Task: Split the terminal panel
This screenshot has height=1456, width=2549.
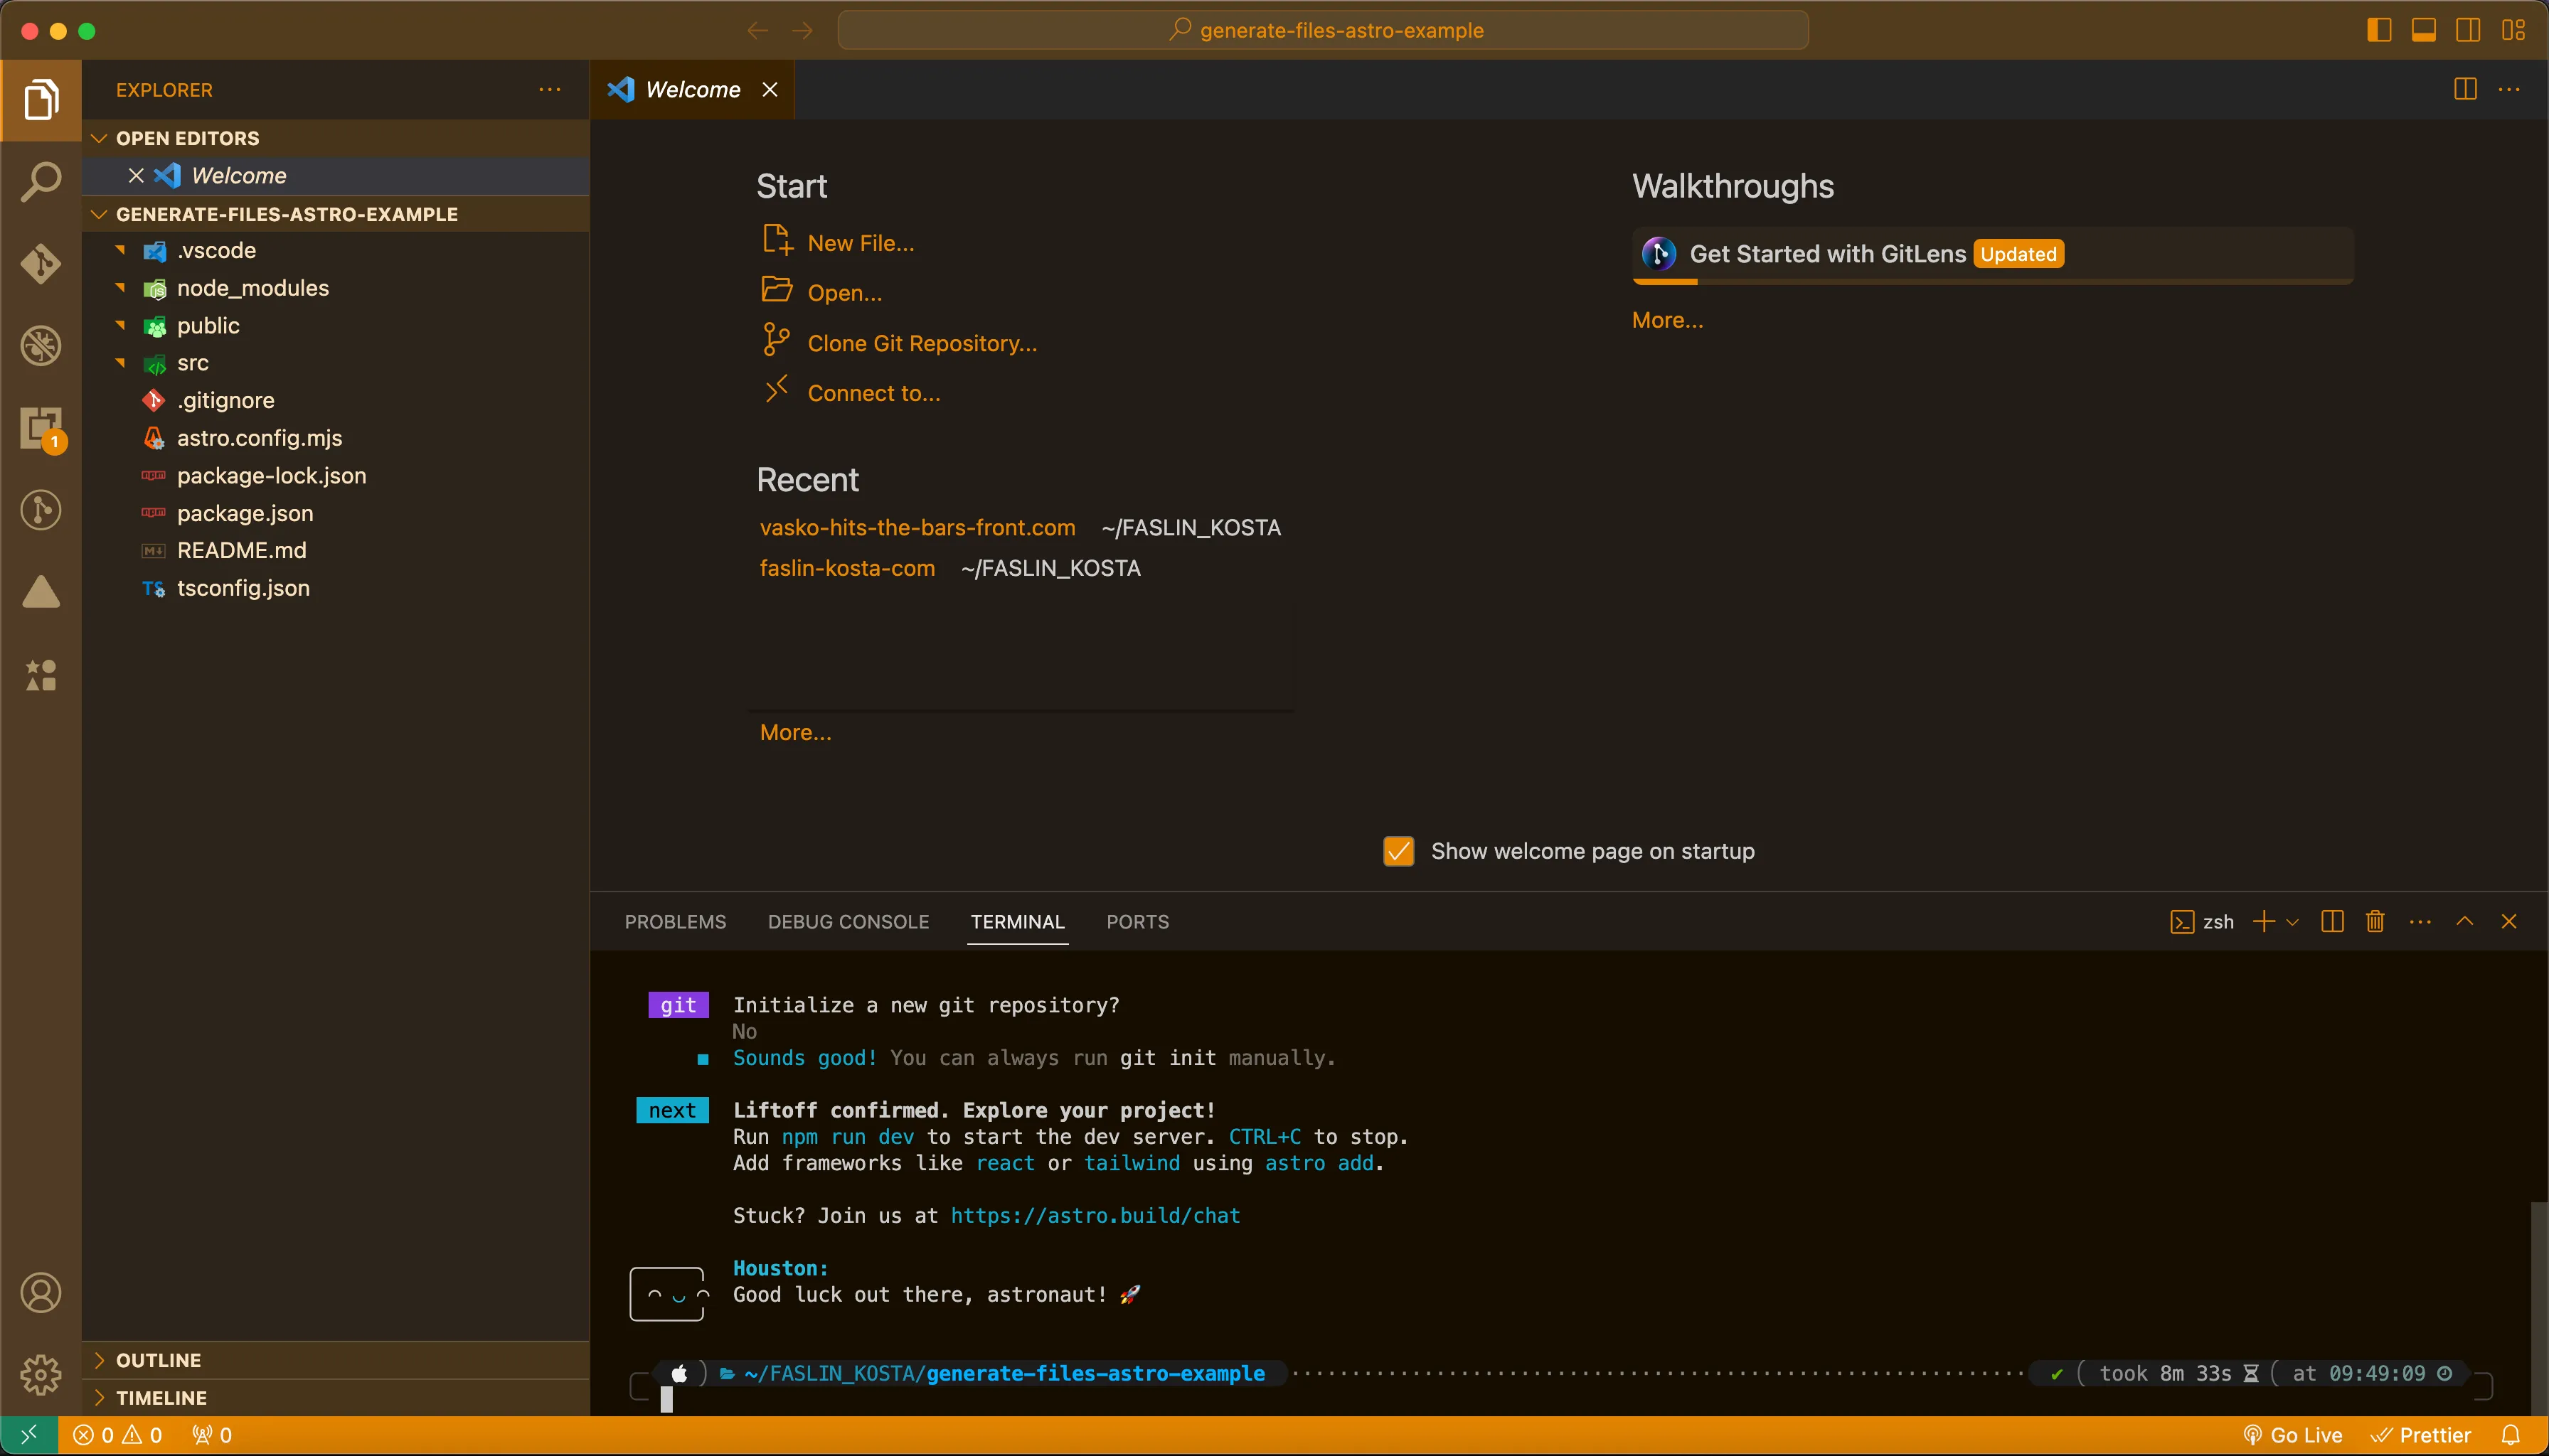Action: (2332, 922)
